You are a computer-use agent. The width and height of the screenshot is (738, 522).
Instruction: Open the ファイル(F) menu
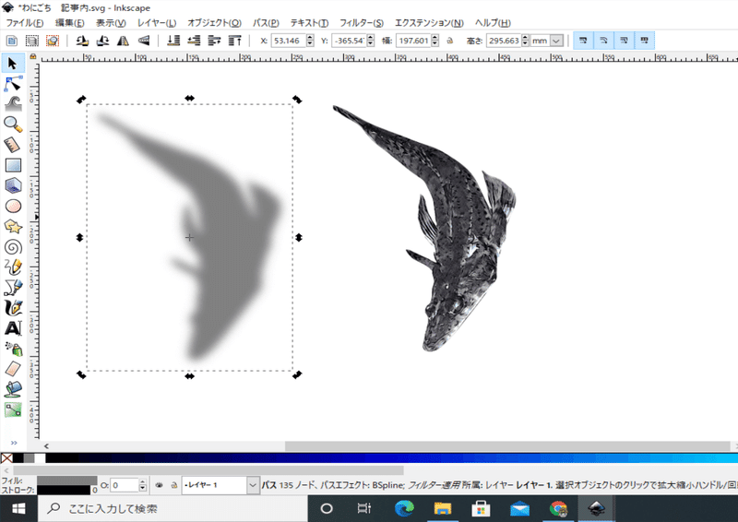point(25,22)
